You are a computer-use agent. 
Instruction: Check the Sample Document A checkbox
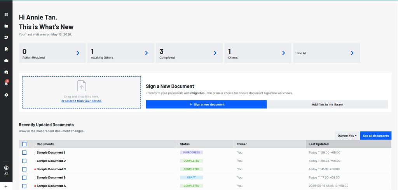(x=24, y=186)
